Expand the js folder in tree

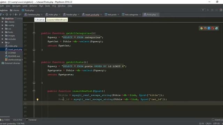[2, 42]
